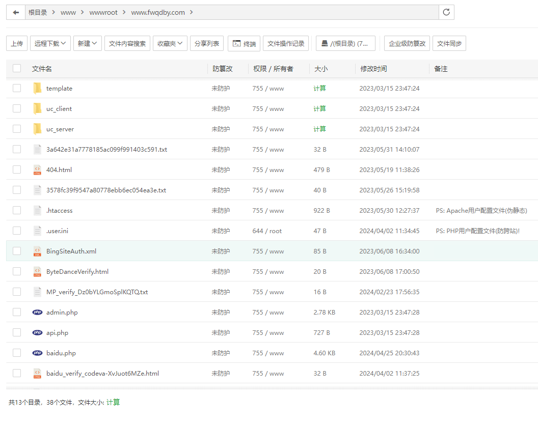
Task: Click the PHP用户配置文件 remark for .user.ini
Action: click(x=477, y=231)
